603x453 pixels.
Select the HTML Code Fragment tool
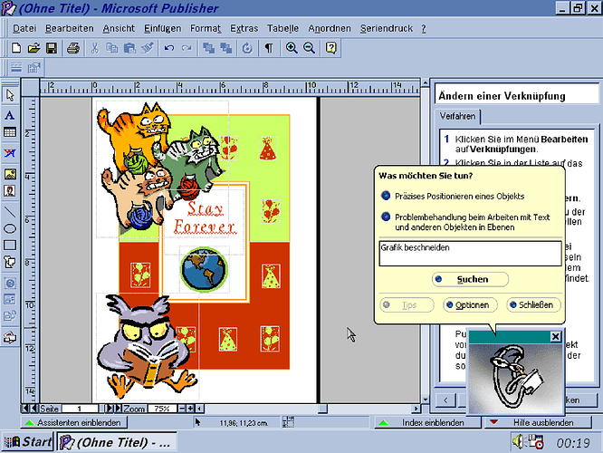pos(10,316)
